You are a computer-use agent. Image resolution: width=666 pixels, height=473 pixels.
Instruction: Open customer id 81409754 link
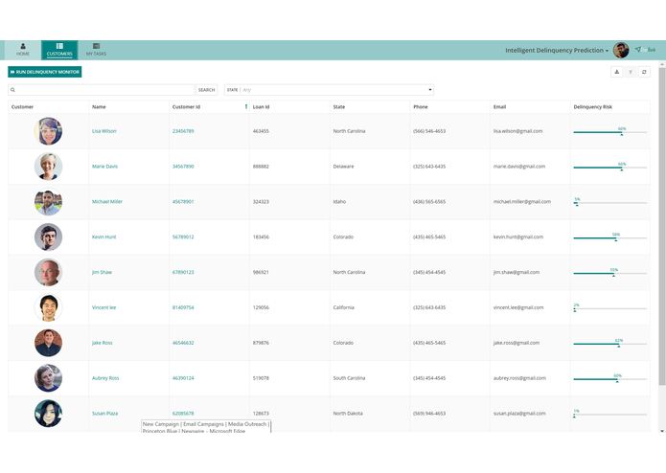point(183,307)
